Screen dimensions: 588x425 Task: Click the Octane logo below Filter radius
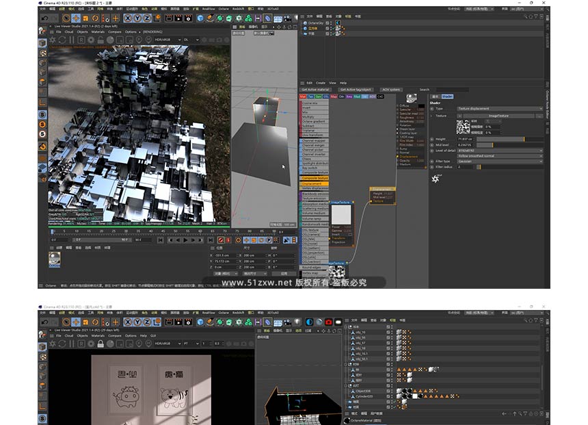pos(436,179)
